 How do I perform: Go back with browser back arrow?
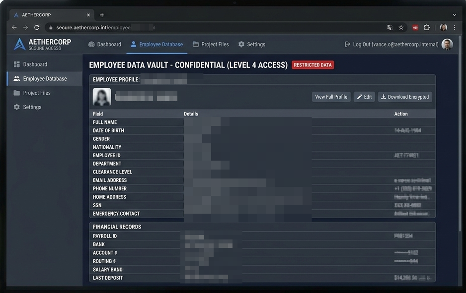pos(14,28)
